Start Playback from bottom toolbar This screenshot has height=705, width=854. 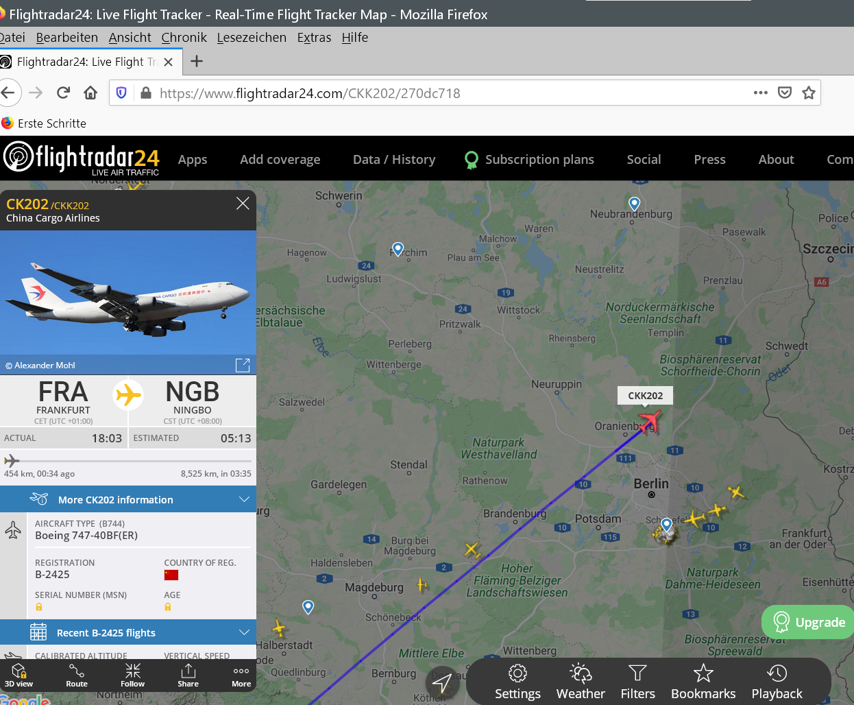tap(777, 682)
